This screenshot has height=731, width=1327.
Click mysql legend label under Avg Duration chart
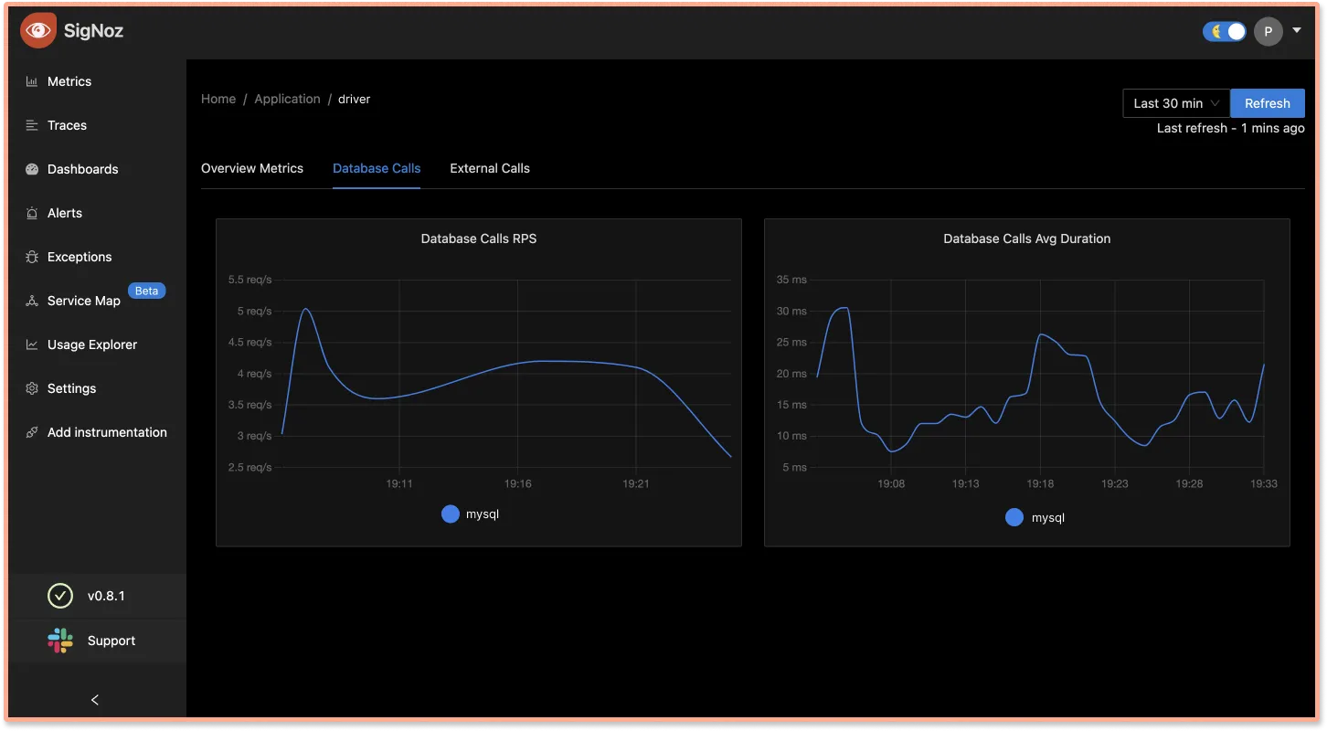coord(1048,517)
